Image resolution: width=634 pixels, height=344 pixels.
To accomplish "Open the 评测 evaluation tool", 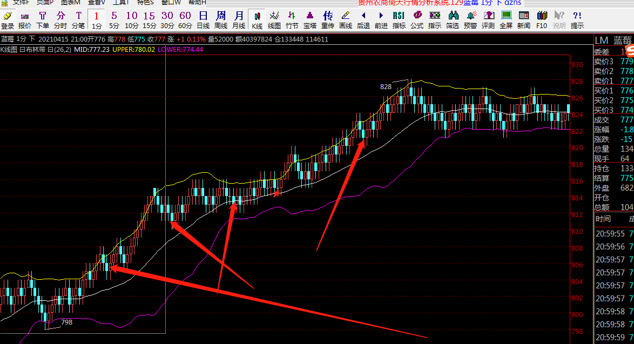I will click(488, 20).
